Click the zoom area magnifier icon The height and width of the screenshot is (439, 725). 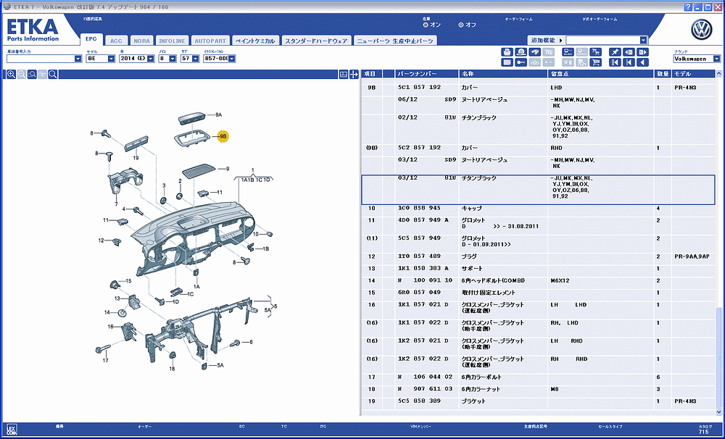point(32,75)
